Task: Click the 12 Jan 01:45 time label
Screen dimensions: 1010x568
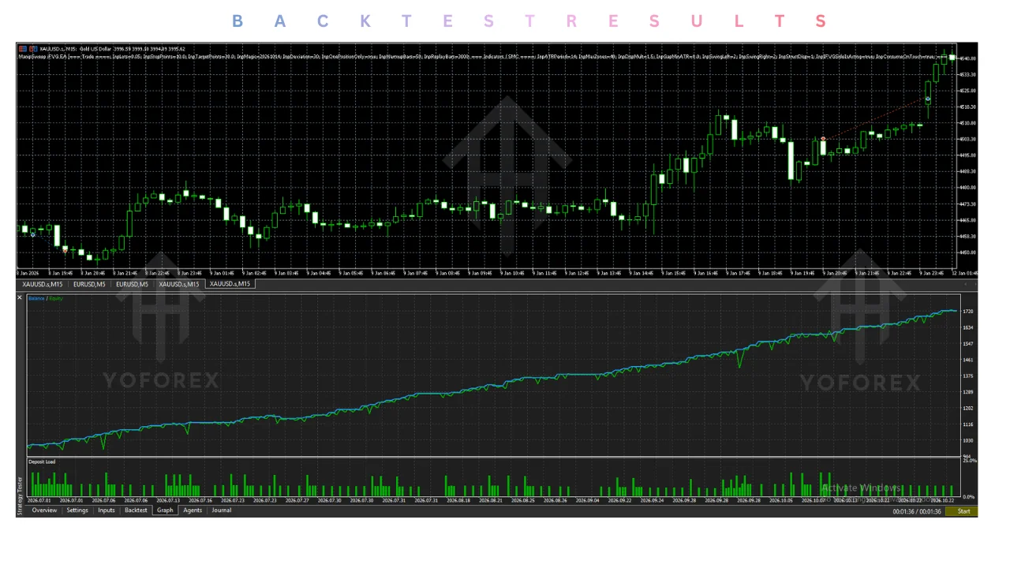Action: 965,273
